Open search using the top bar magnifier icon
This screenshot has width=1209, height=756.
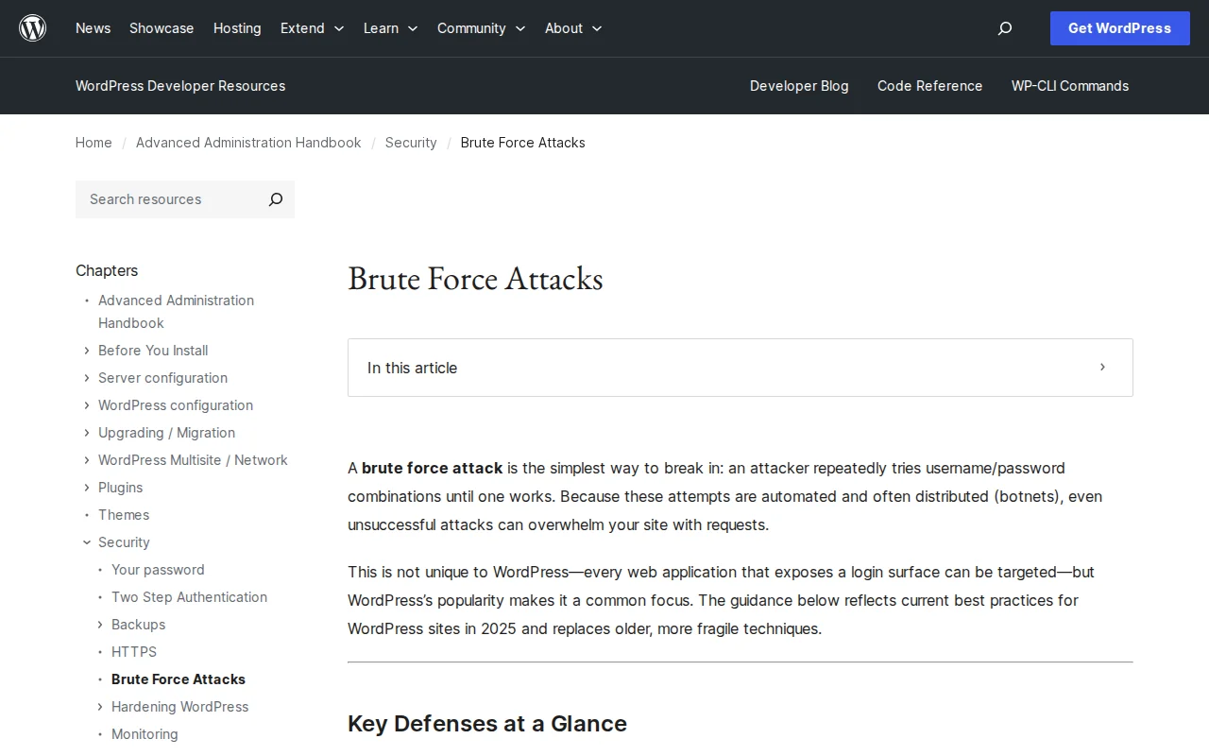tap(1004, 28)
